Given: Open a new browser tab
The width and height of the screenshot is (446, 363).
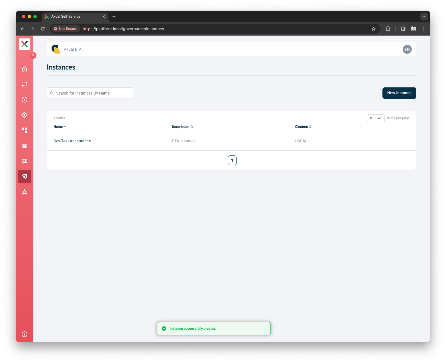Looking at the screenshot, I should (114, 17).
